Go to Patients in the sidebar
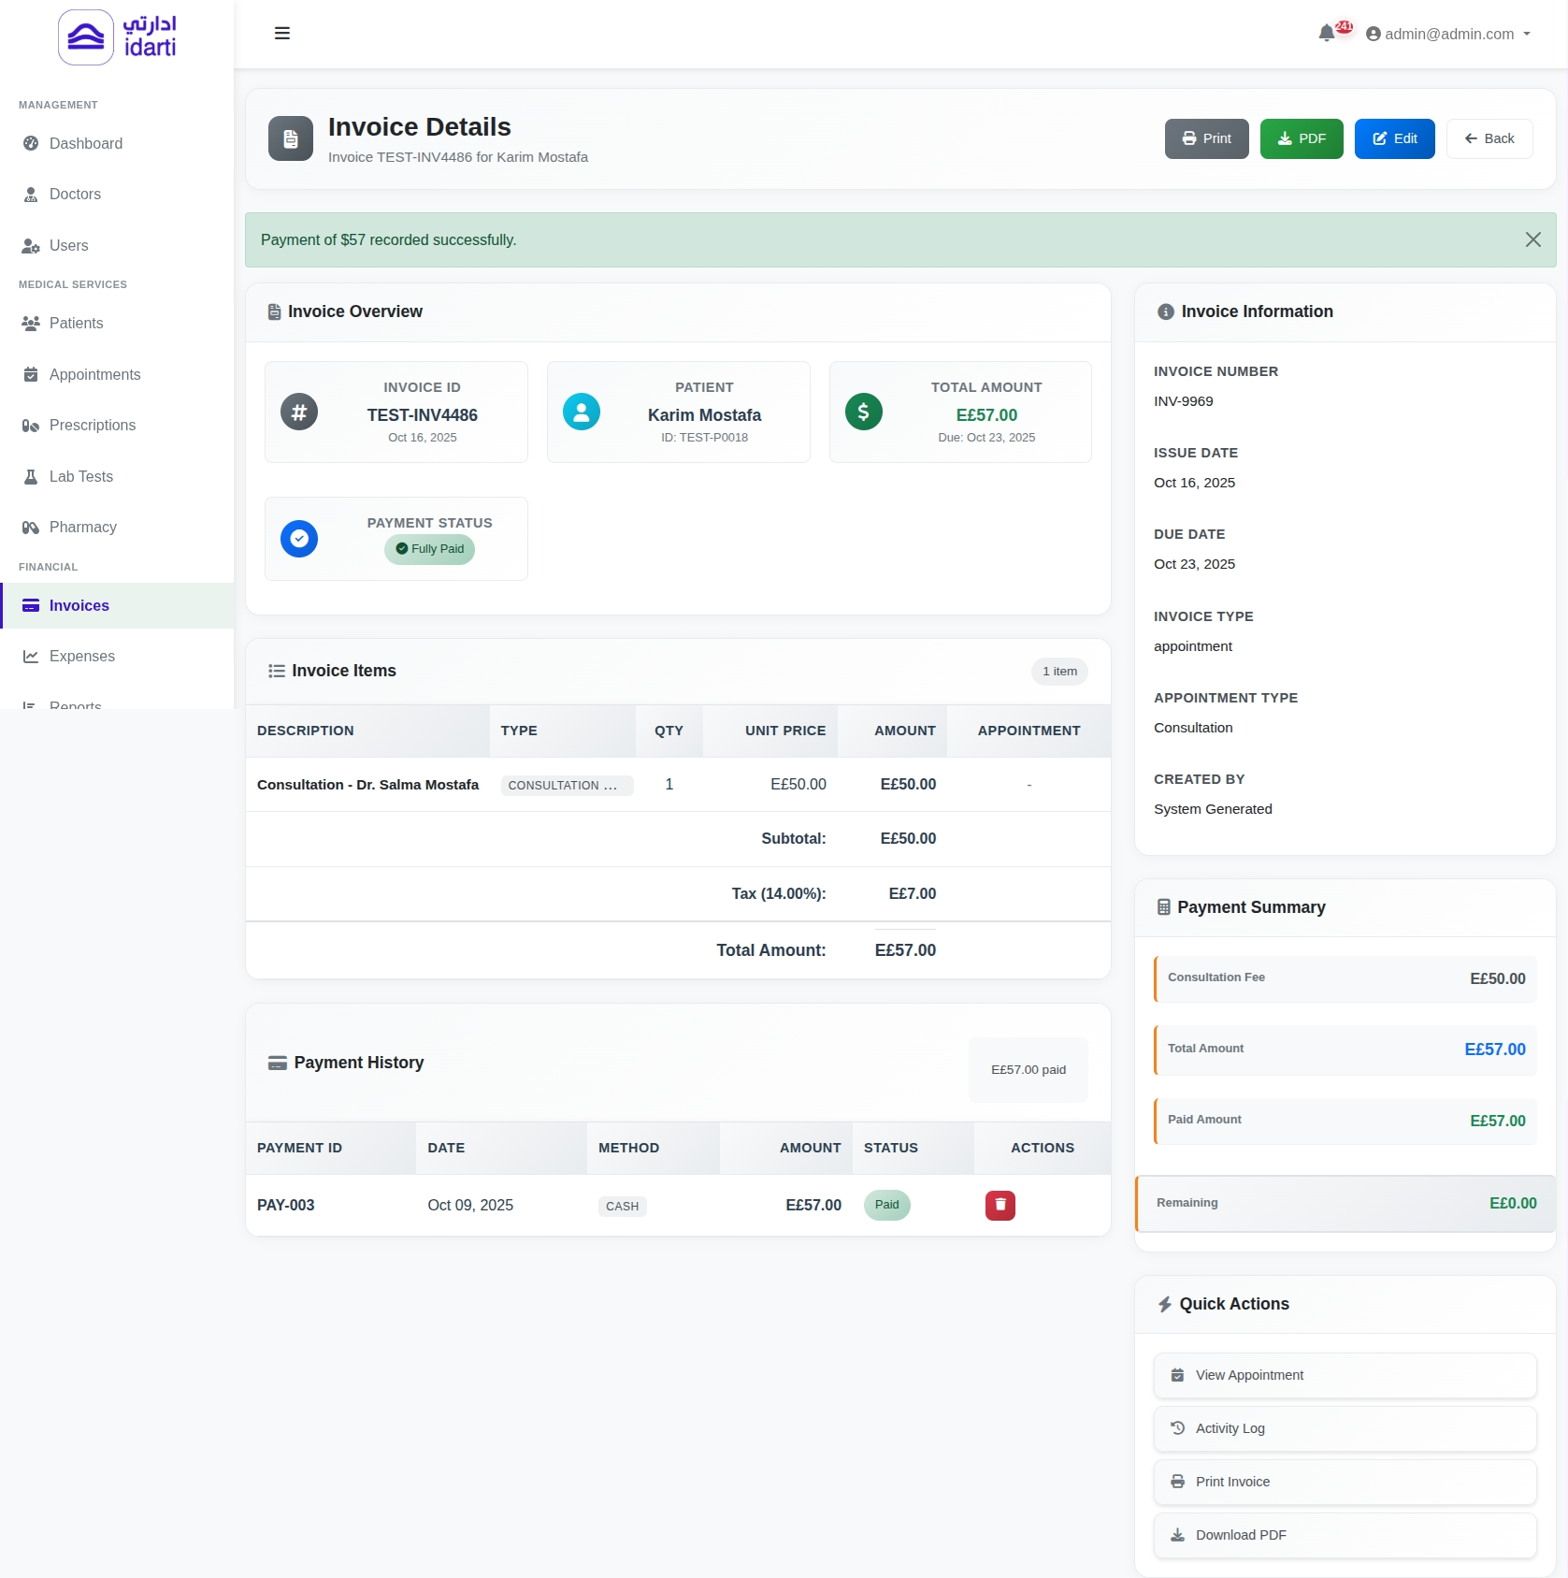The image size is (1568, 1578). (76, 323)
